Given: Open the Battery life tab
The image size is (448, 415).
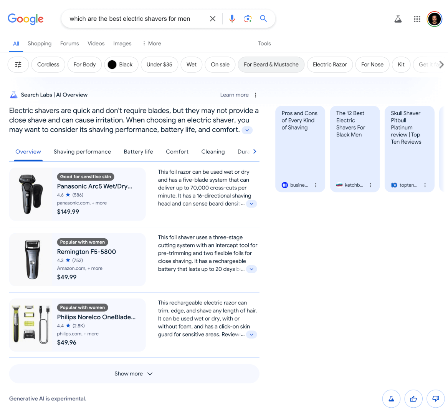Looking at the screenshot, I should (x=138, y=151).
